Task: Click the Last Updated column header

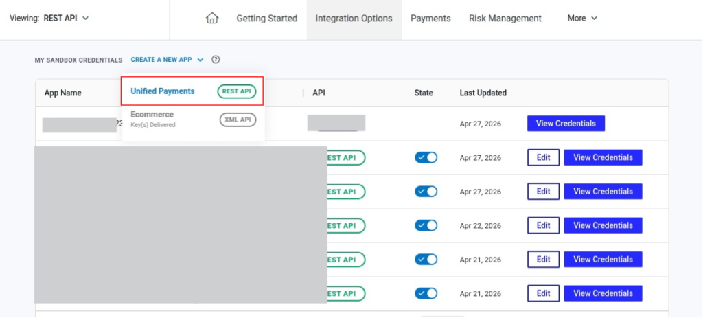Action: click(483, 93)
